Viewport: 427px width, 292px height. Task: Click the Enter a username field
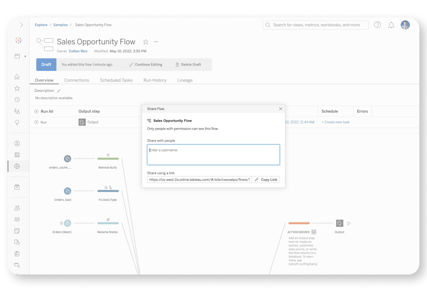[213, 155]
